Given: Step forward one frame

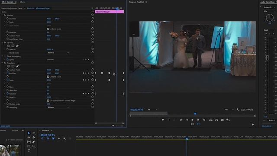Looking at the screenshot, I should click(198, 120).
